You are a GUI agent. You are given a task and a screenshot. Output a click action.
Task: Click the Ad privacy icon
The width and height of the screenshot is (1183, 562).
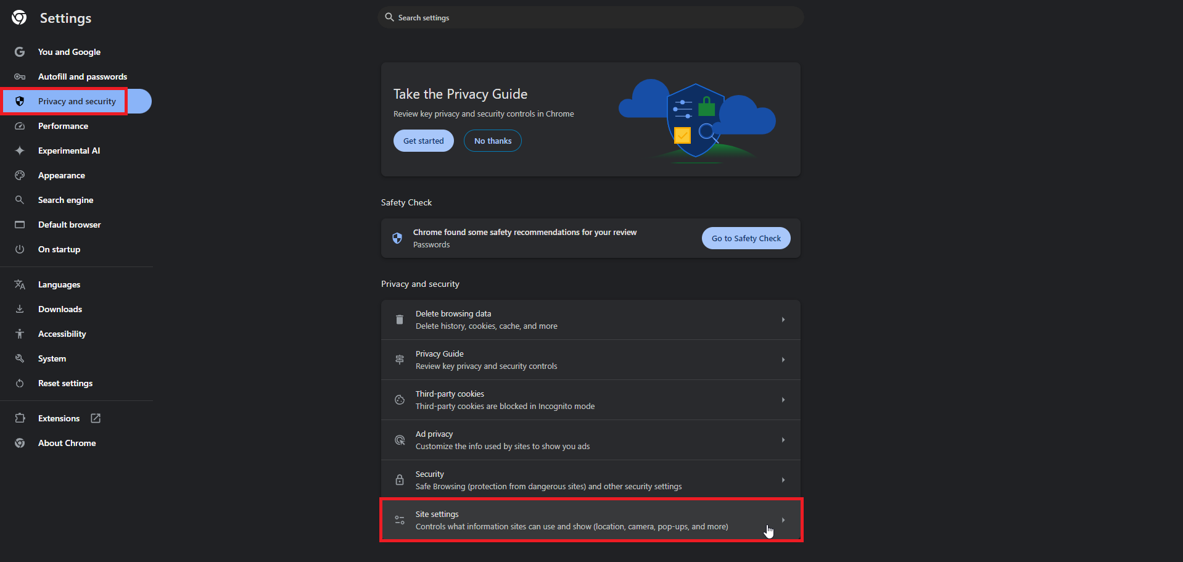400,440
